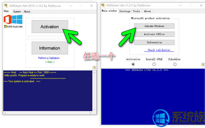Select Main window tab in KMSAuto Lite
Screen dimensions: 205x128
click(x=109, y=11)
